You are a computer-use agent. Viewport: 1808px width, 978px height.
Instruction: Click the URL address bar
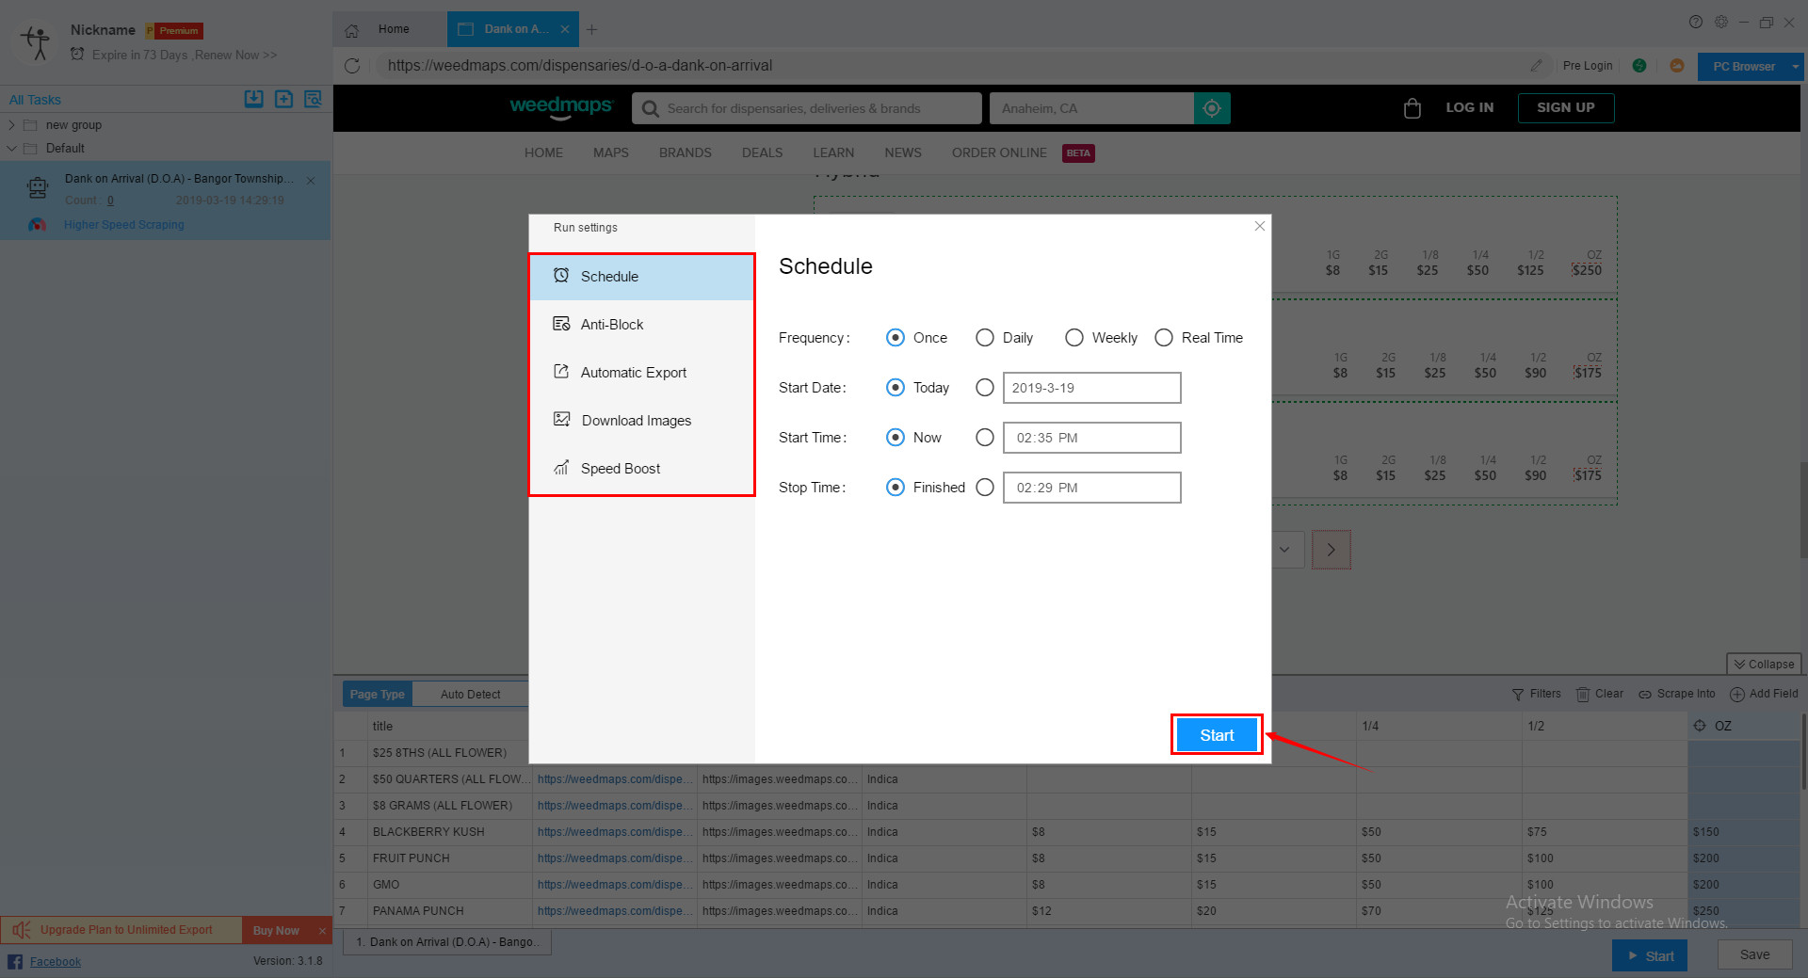click(x=951, y=66)
